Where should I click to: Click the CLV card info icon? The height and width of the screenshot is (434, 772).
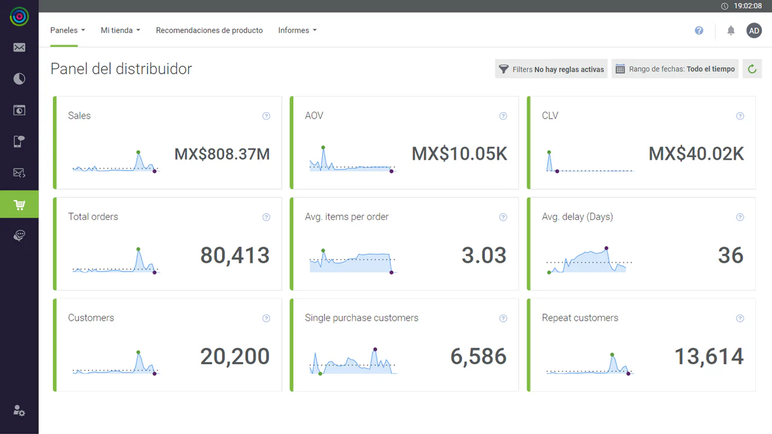pos(740,116)
